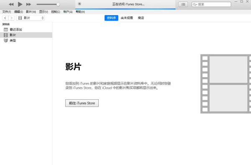Click the rewind playback button

coord(11,4)
